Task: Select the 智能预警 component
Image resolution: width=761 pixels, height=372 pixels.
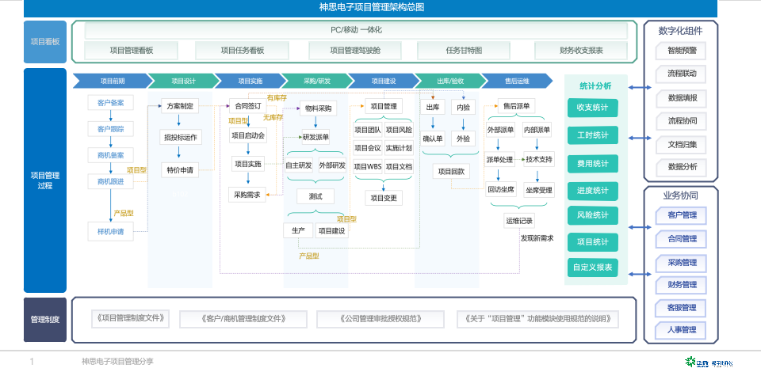Action: 682,51
